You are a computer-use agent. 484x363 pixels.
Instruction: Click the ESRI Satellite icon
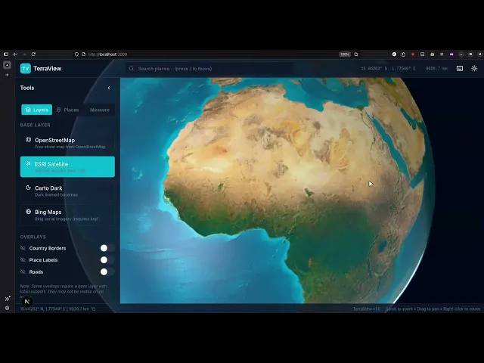[29, 163]
